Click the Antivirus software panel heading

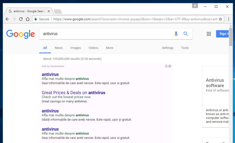click(215, 83)
